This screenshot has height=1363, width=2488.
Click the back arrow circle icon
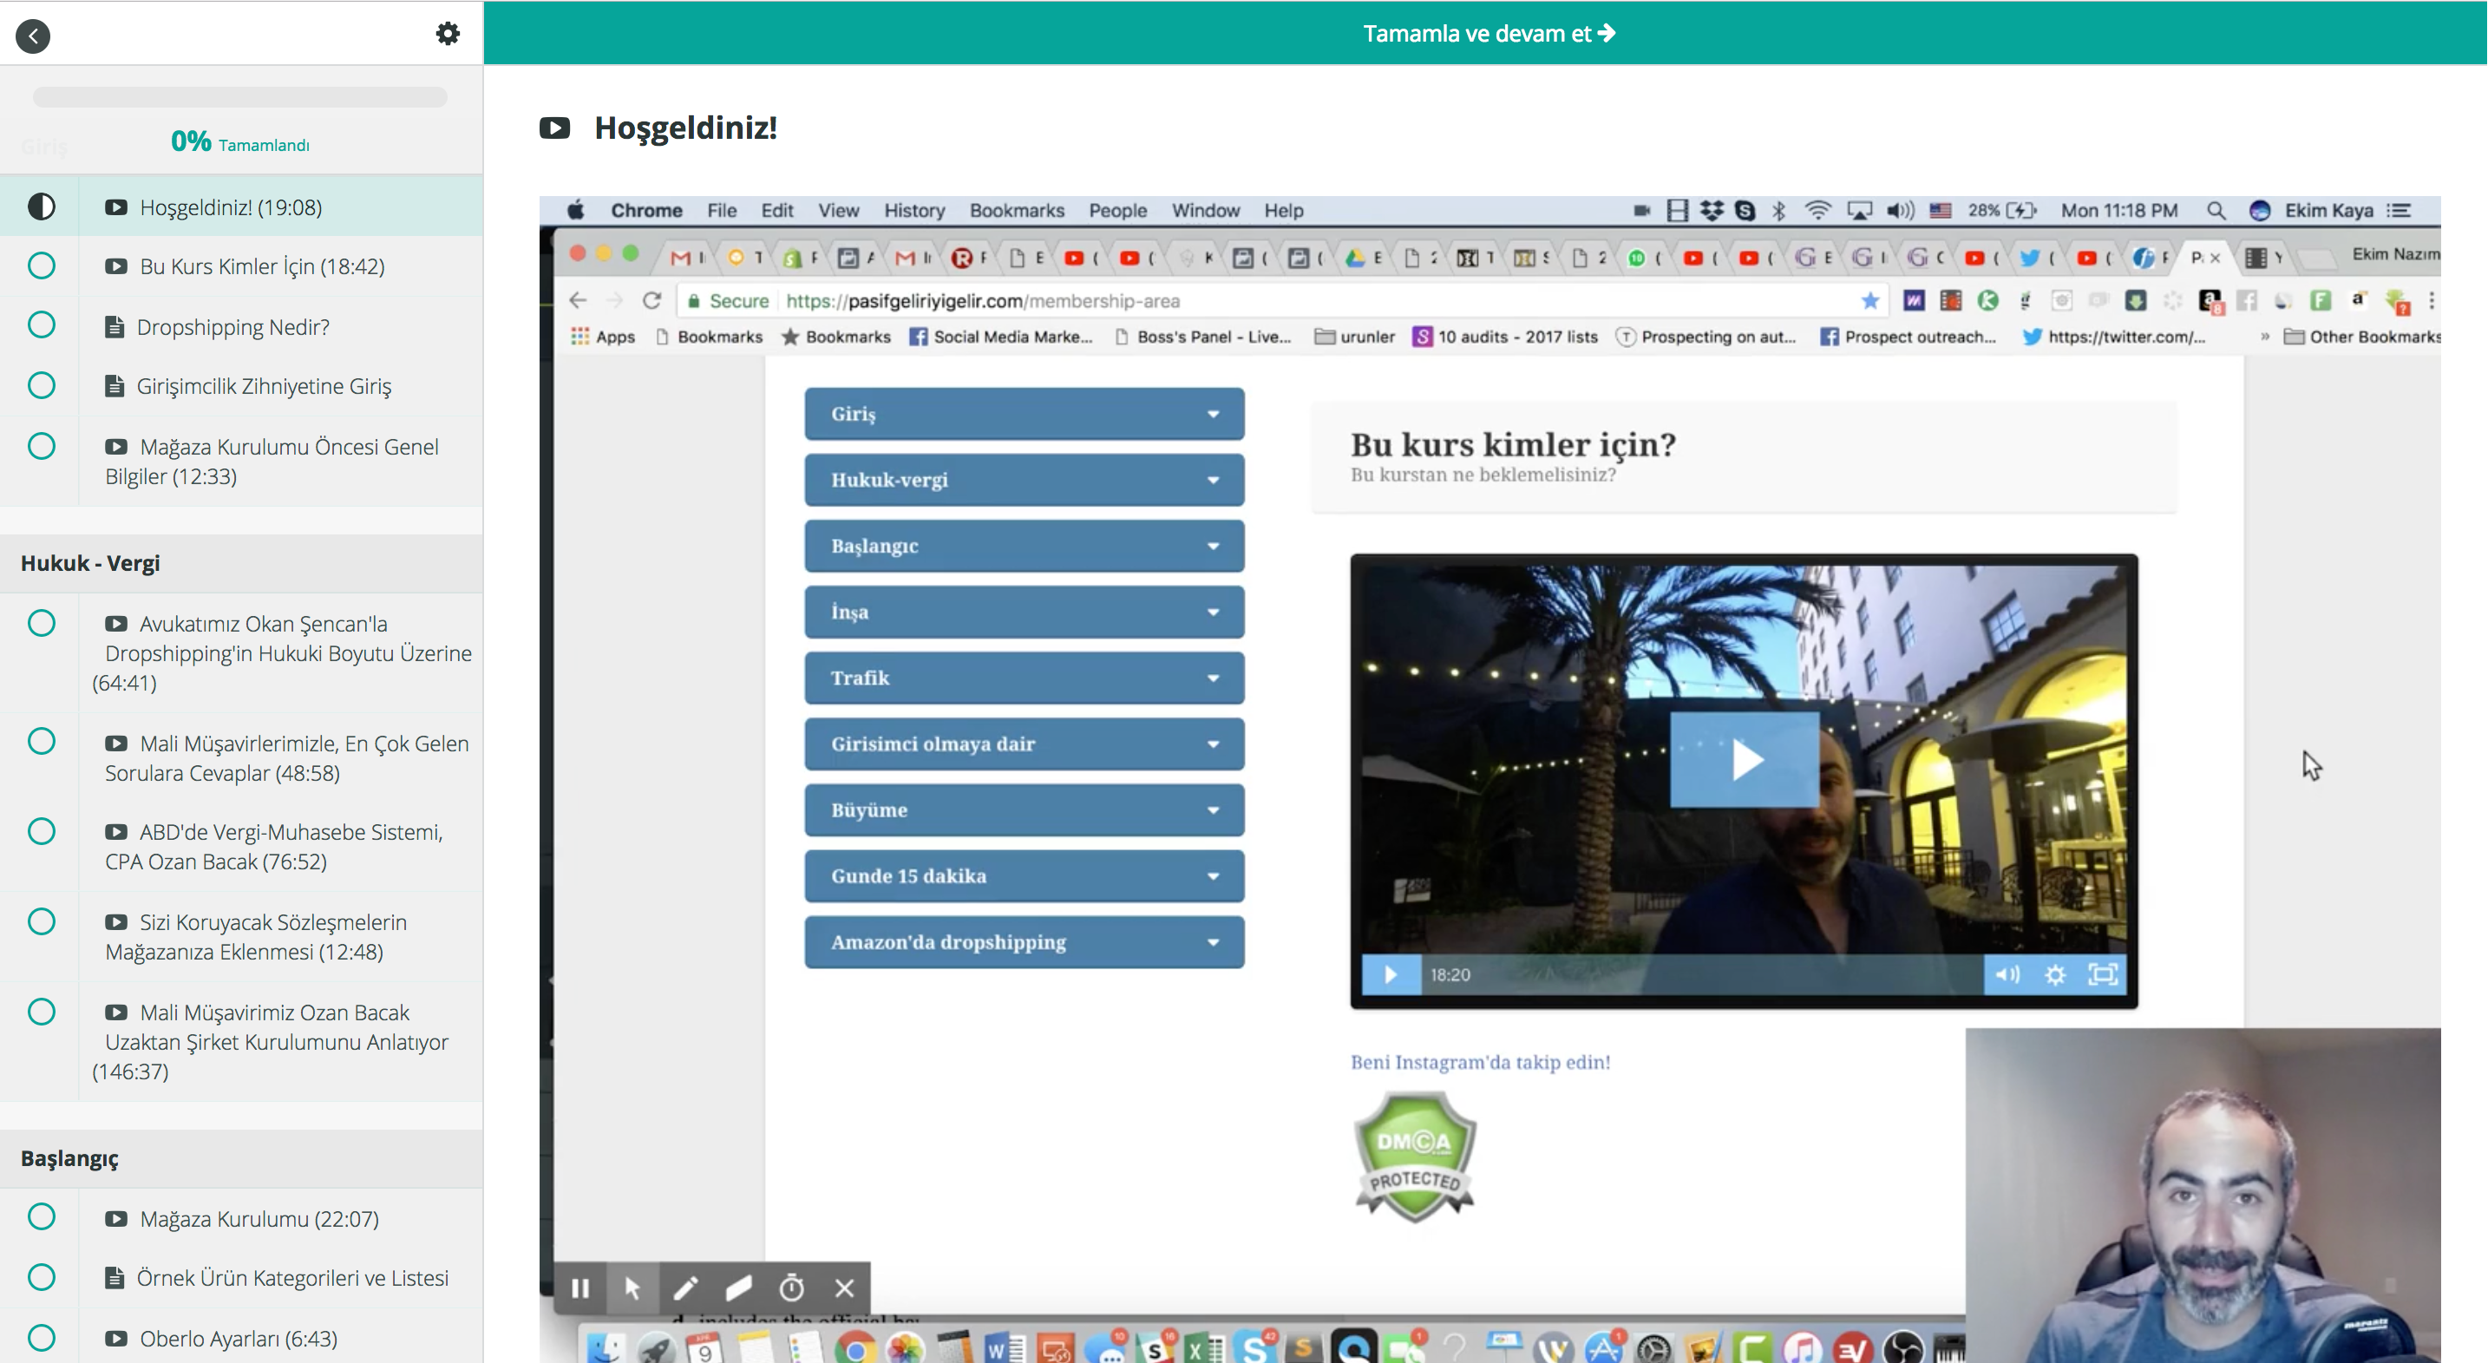34,36
